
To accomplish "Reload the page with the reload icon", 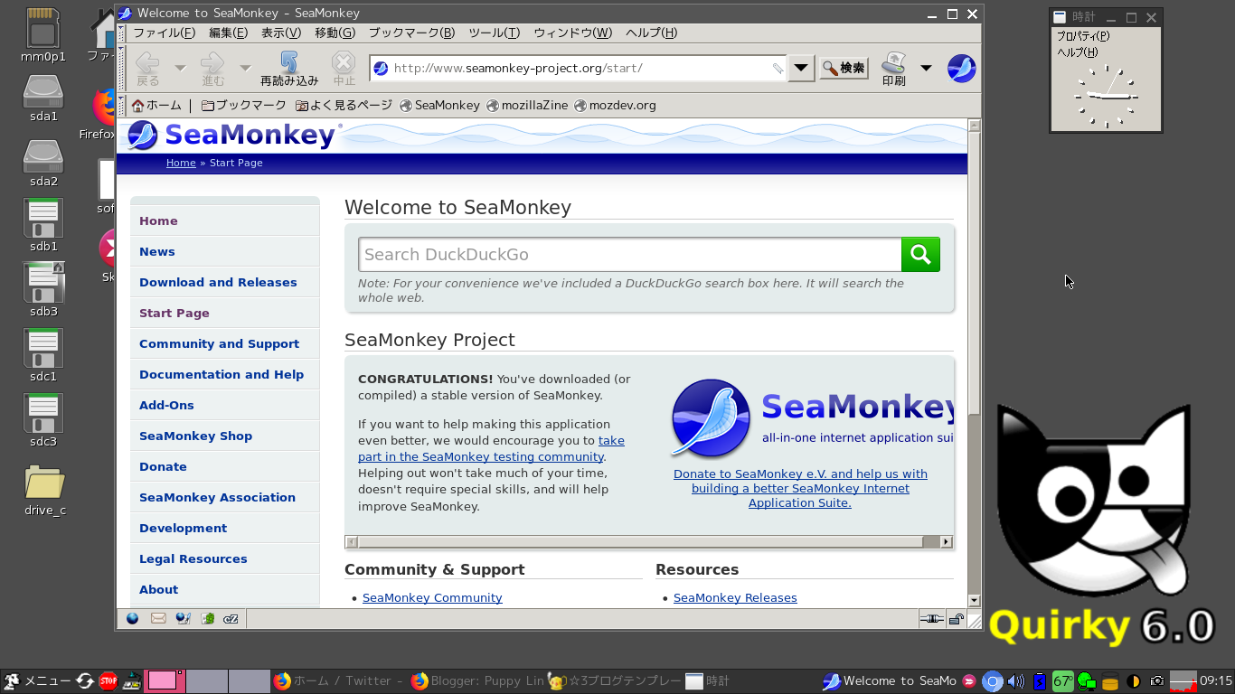I will (289, 68).
